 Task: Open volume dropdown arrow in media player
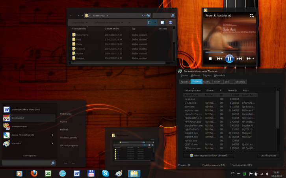(x=253, y=59)
